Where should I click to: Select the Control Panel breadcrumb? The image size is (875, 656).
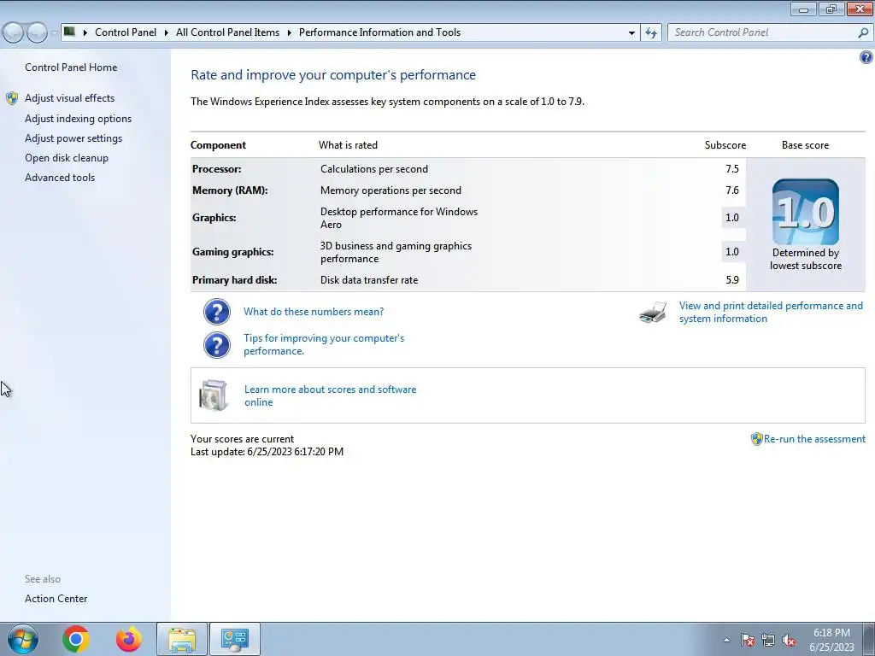(126, 32)
